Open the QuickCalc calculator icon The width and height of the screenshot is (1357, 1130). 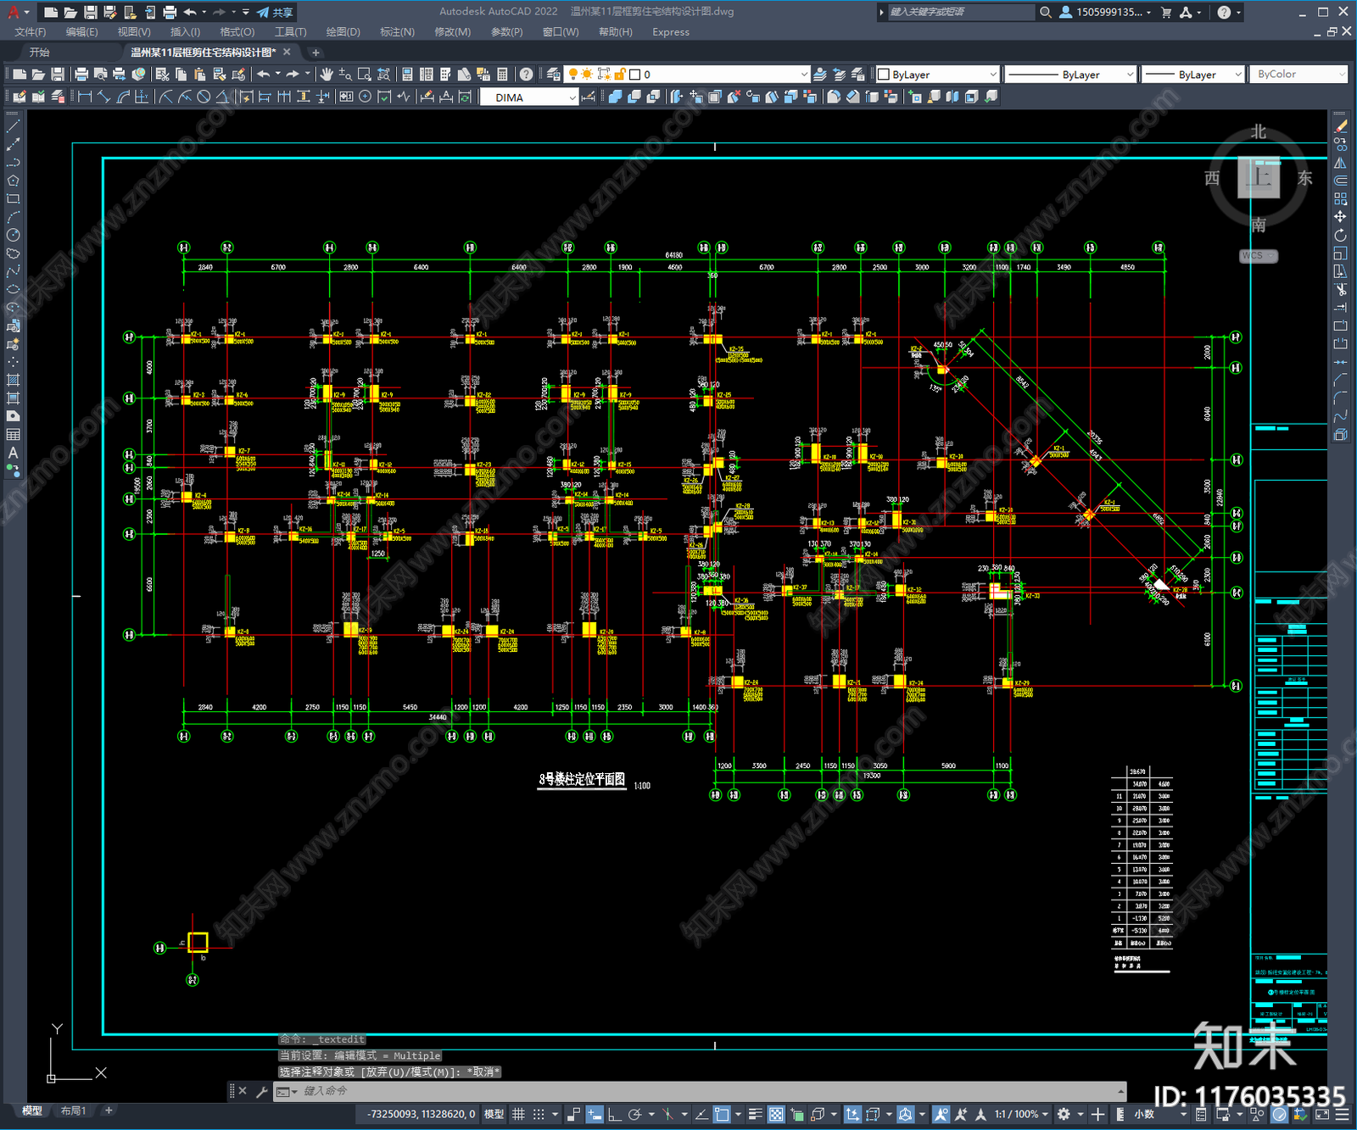tap(502, 75)
